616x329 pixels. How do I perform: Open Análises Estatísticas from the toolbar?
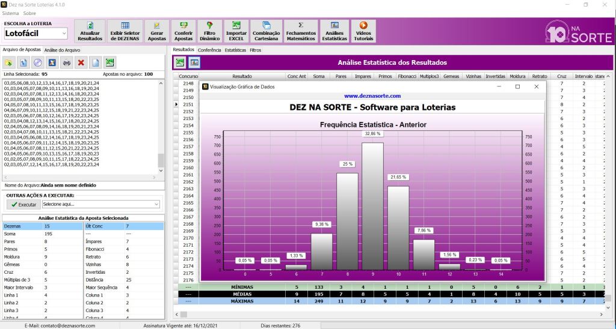[334, 31]
